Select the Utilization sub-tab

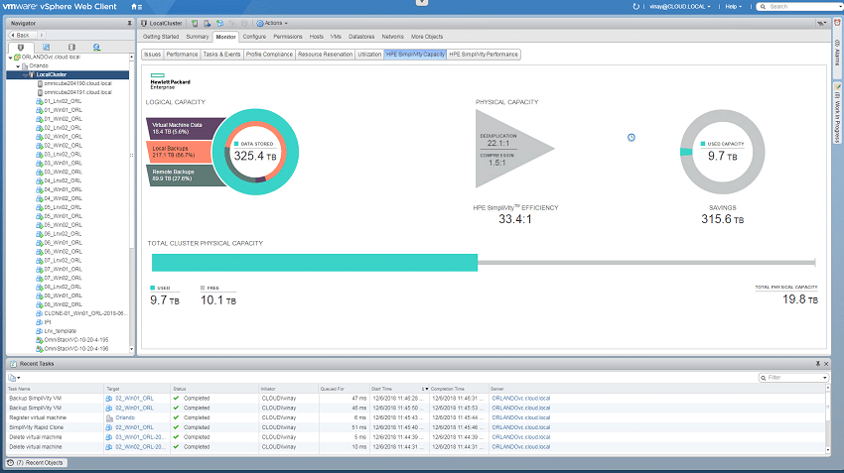(369, 55)
